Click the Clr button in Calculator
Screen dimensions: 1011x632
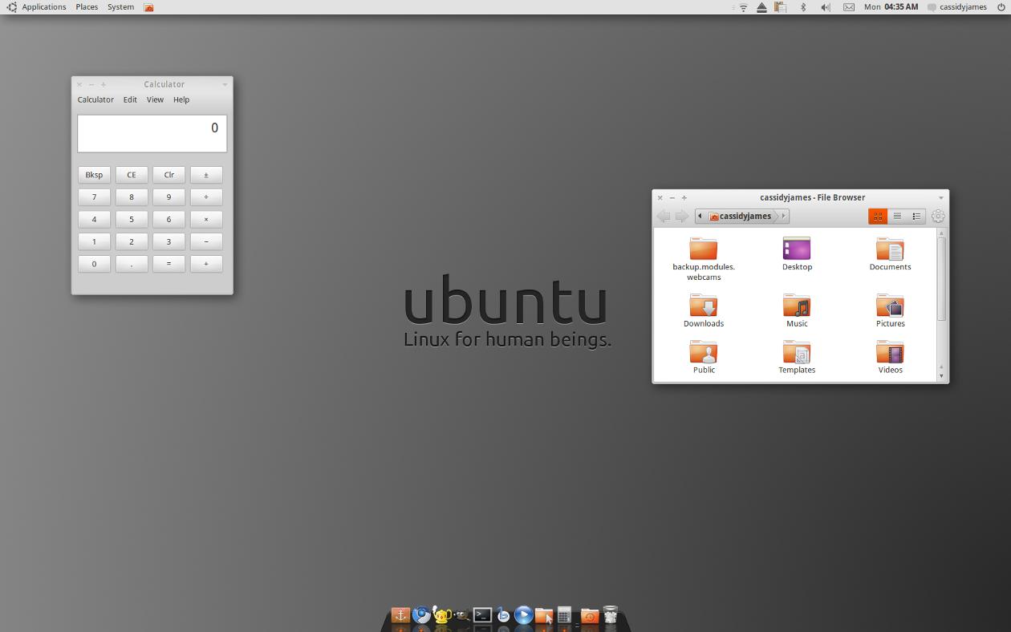point(168,175)
